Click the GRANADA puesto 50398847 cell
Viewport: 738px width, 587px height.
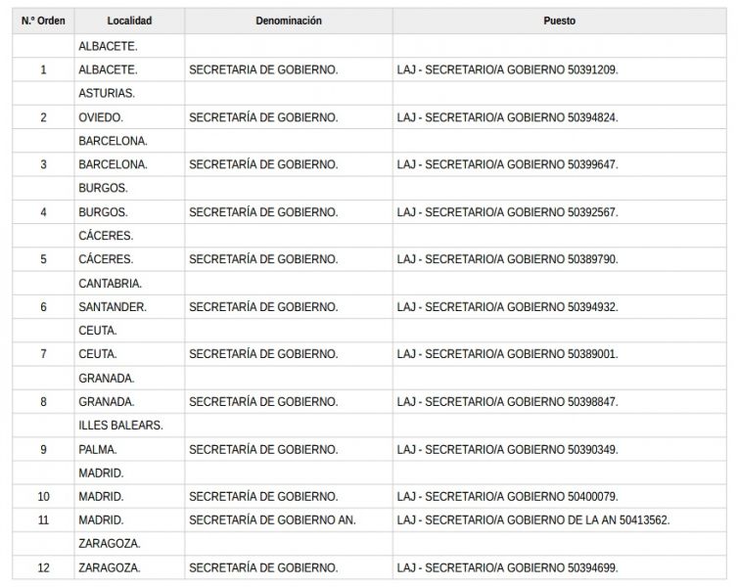tap(507, 401)
